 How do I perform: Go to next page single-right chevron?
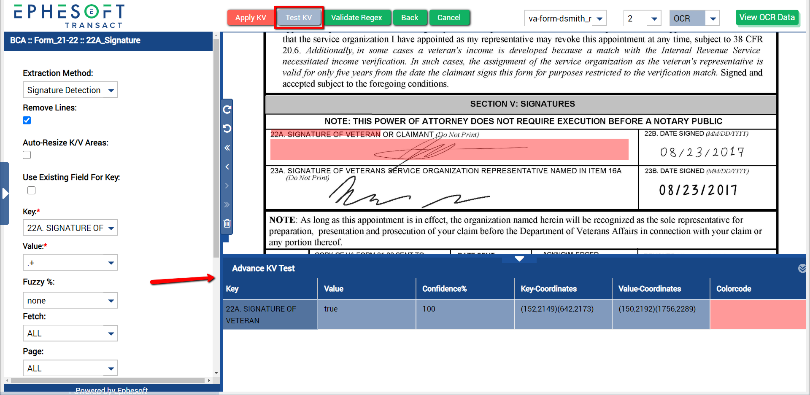pos(227,185)
